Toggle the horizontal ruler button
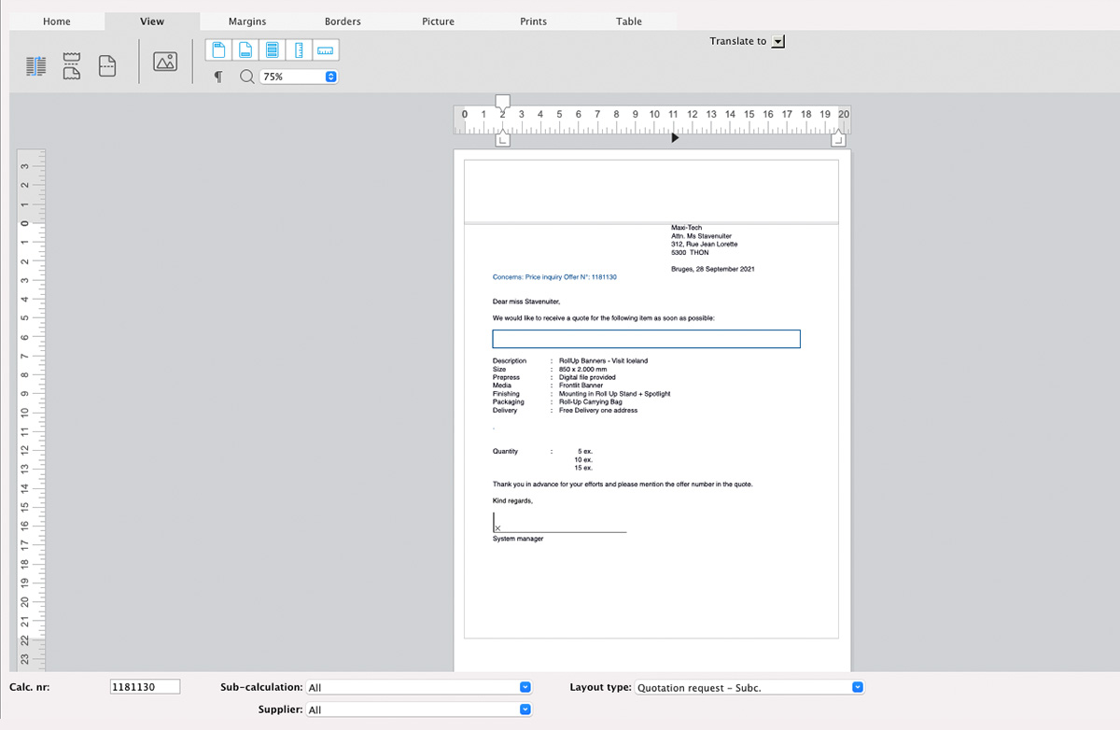This screenshot has width=1120, height=730. coord(326,49)
